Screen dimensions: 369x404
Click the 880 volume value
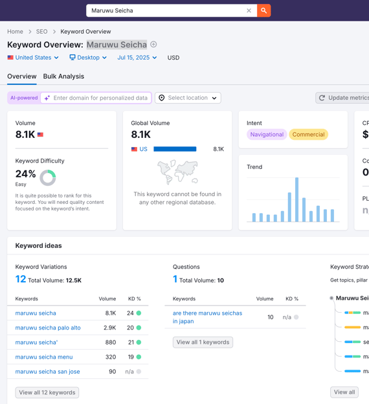pos(111,342)
